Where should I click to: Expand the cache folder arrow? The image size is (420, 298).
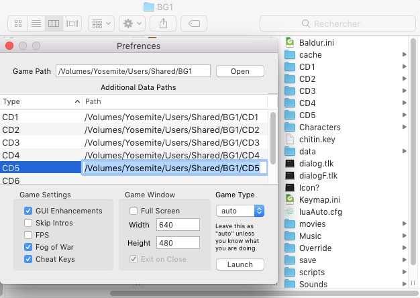(x=405, y=54)
